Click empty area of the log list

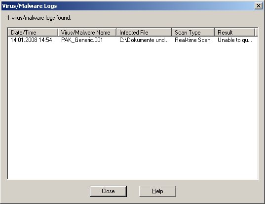(133, 110)
